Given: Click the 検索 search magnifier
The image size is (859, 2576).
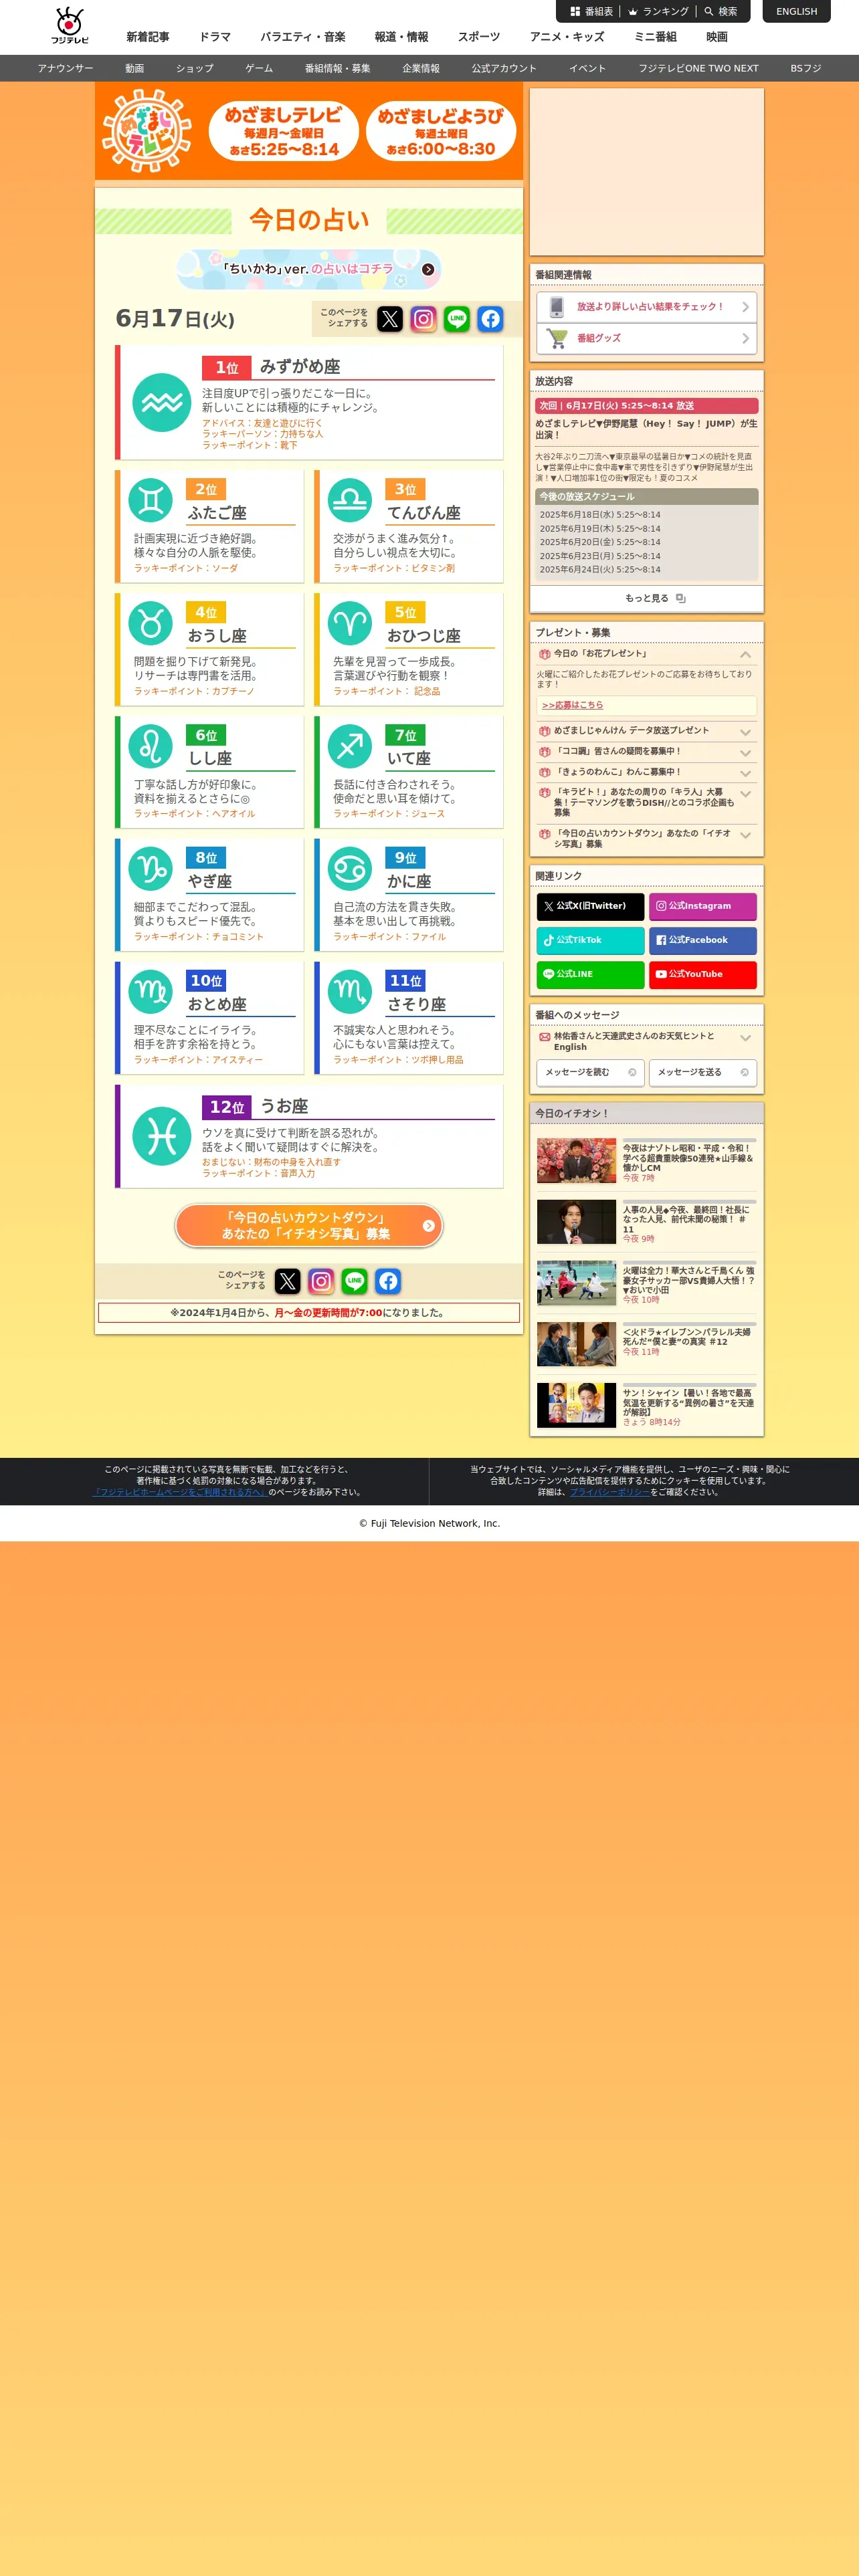Looking at the screenshot, I should (720, 12).
